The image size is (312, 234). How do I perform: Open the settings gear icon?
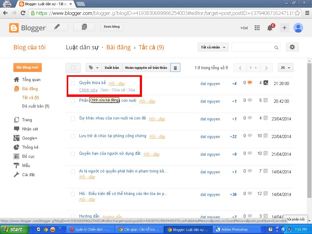(292, 47)
